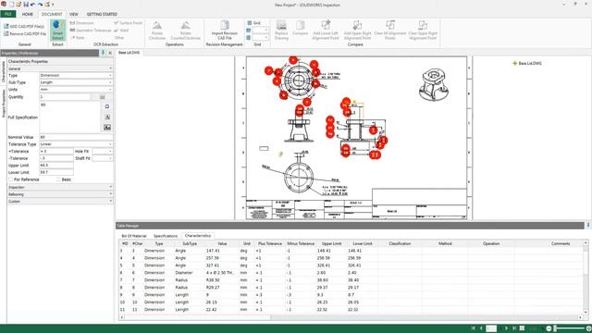
Task: Open the Tolerance Type dropdown showing Linear
Action: (x=76, y=144)
